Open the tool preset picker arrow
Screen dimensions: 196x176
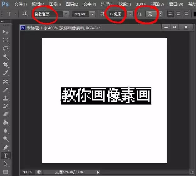click(16, 14)
